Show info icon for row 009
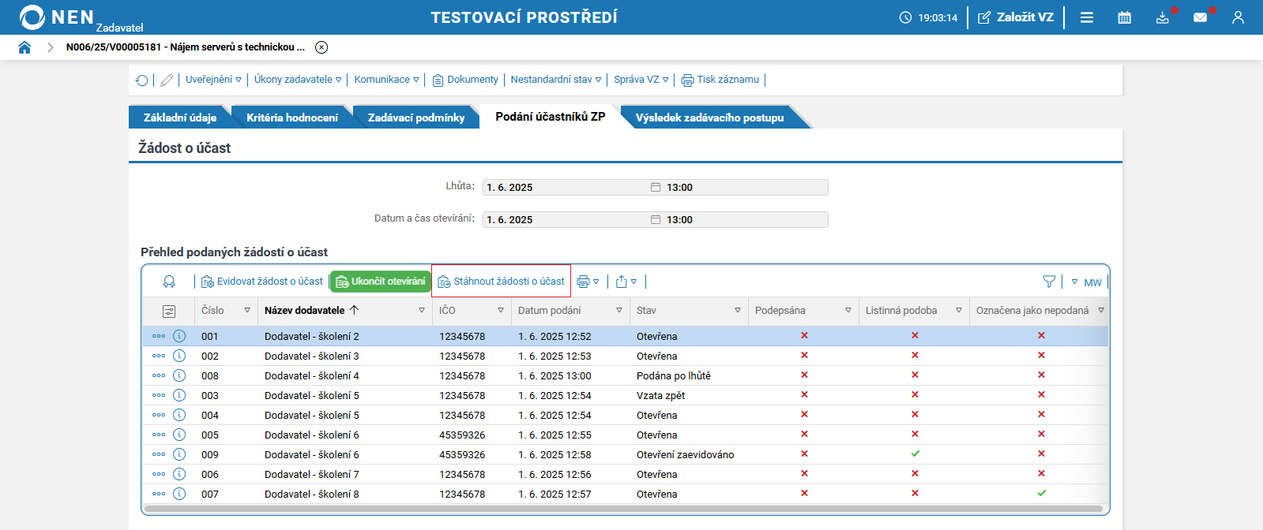Viewport: 1263px width, 530px height. point(179,454)
